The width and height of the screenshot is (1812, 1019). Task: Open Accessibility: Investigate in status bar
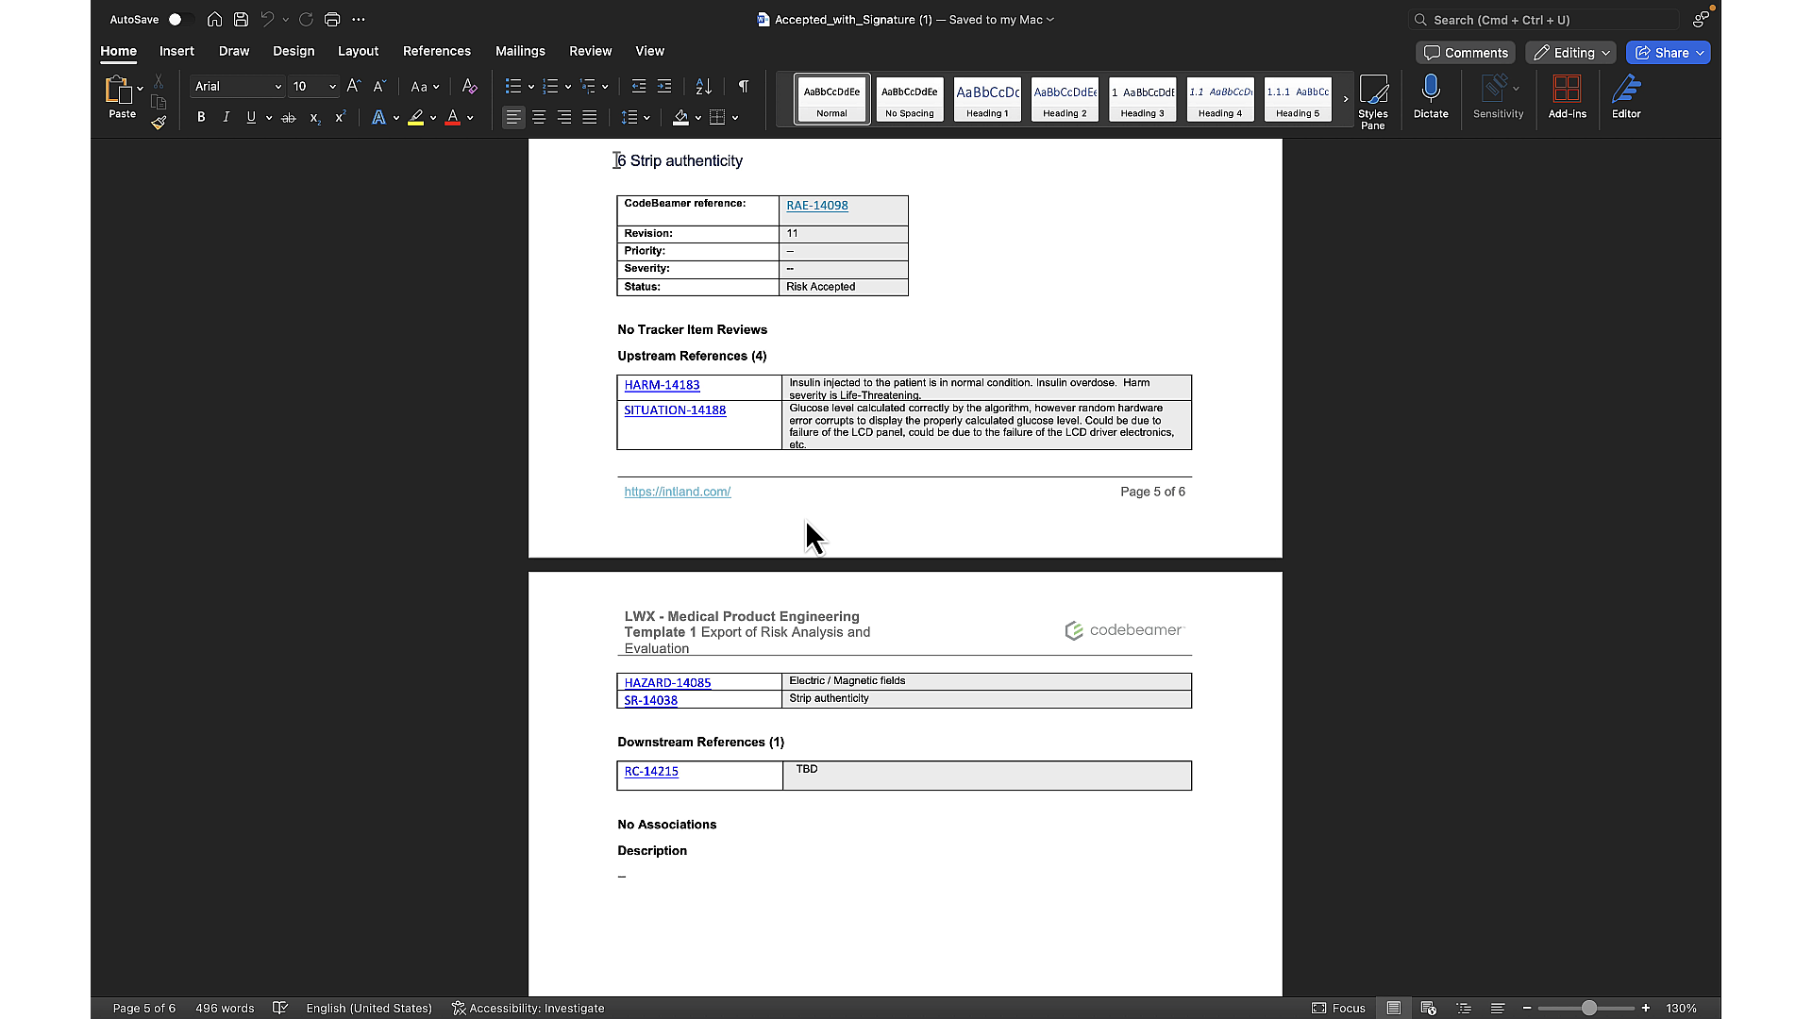point(528,1008)
